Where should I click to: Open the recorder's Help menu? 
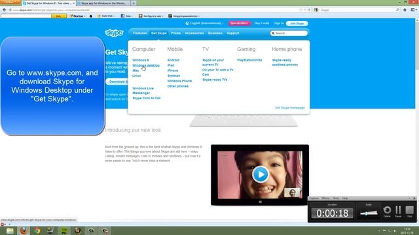point(345,198)
